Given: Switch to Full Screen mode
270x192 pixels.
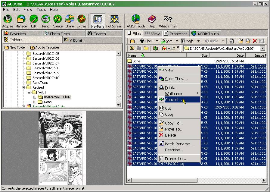Looking at the screenshot, I should point(114,21).
